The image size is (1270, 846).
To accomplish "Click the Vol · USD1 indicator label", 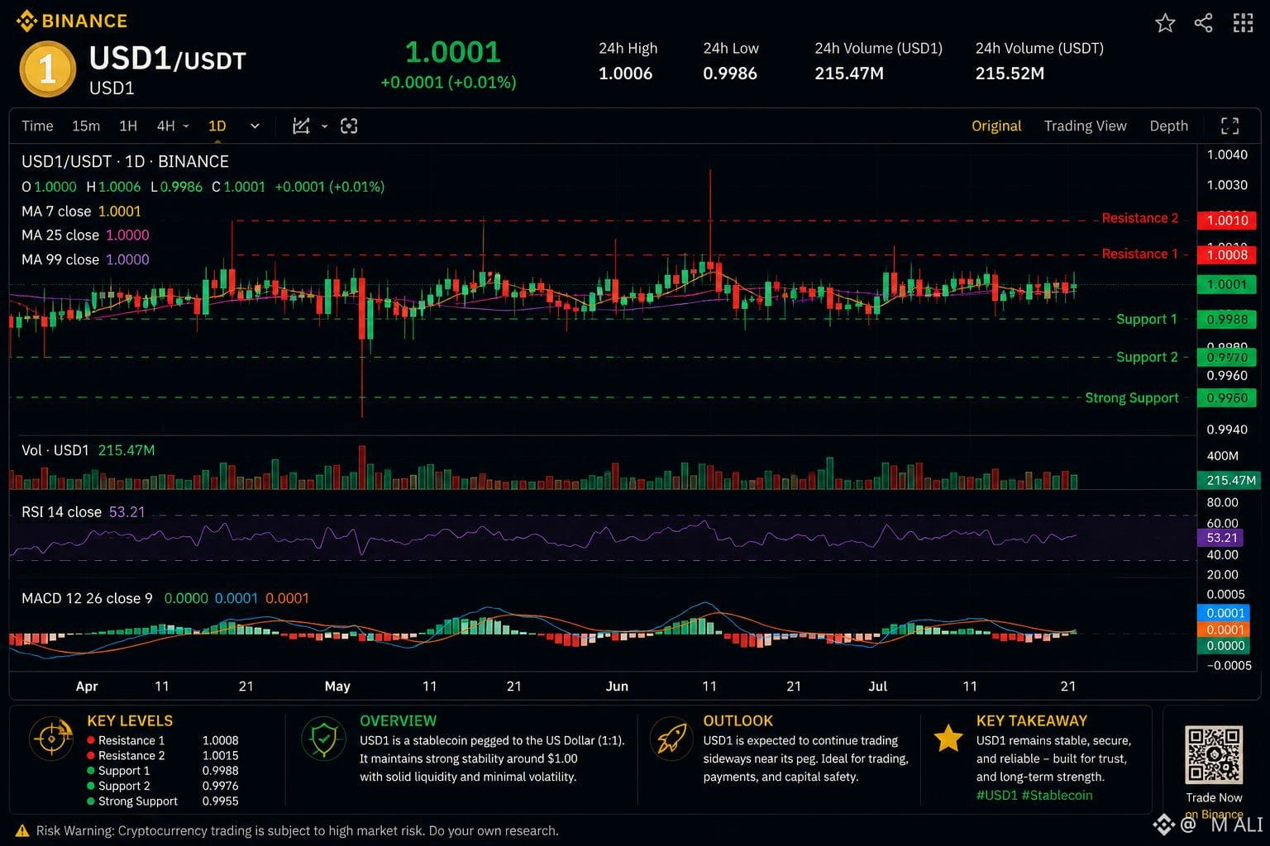I will [x=55, y=450].
